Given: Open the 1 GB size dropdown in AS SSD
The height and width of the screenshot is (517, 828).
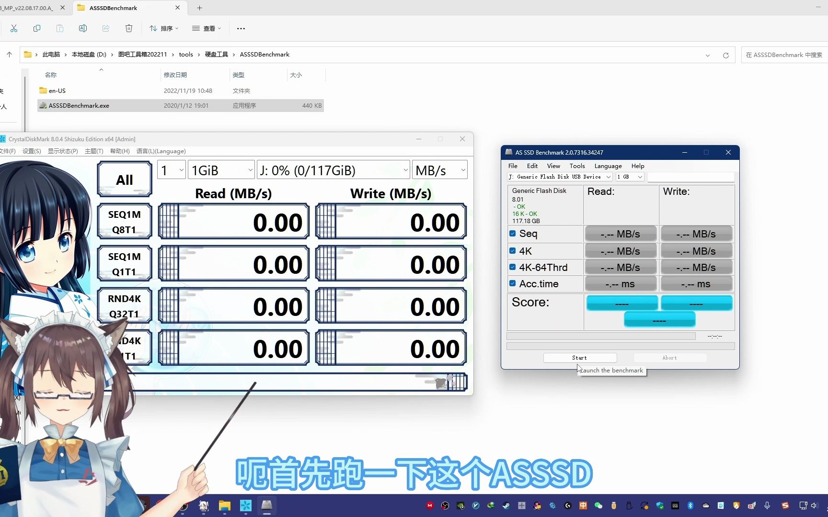Looking at the screenshot, I should (630, 177).
